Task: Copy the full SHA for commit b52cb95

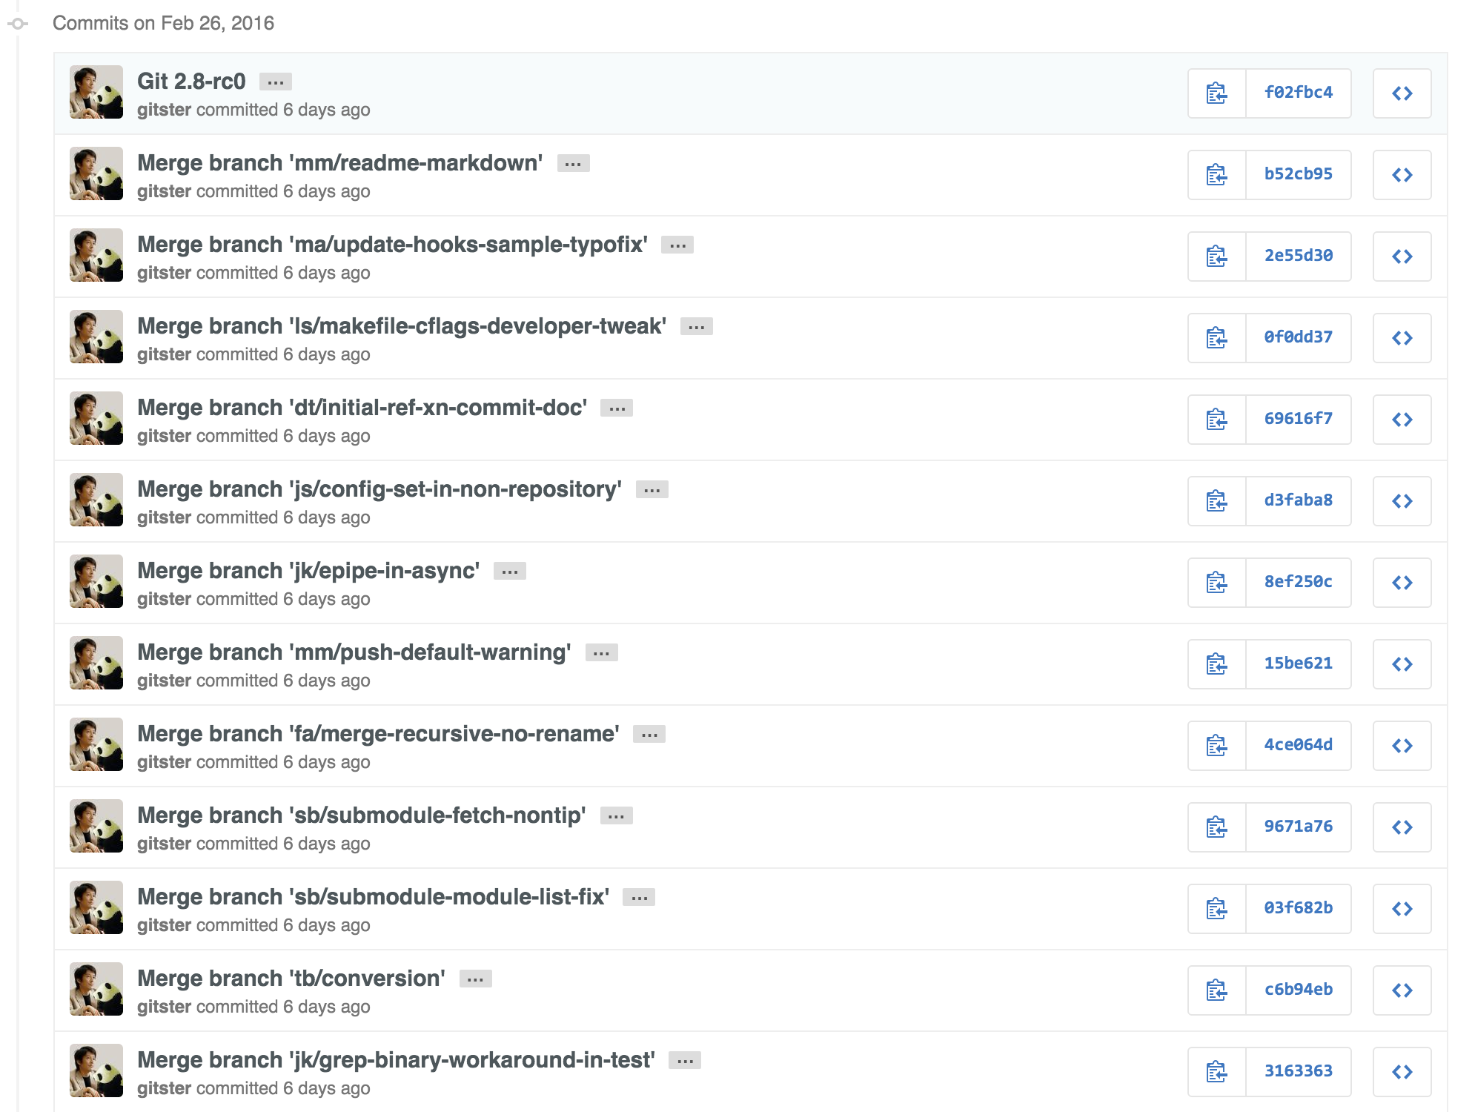Action: 1216,175
